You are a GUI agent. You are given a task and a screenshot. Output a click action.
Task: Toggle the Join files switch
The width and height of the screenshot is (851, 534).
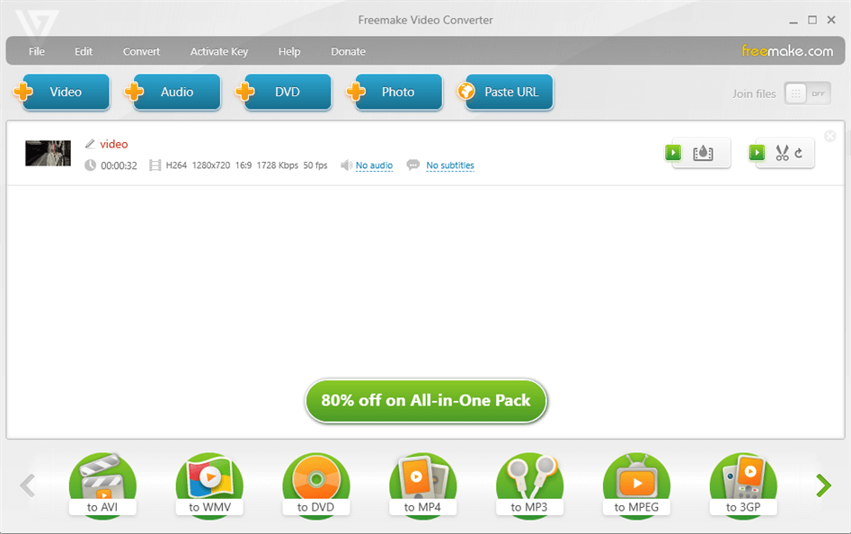tap(807, 93)
